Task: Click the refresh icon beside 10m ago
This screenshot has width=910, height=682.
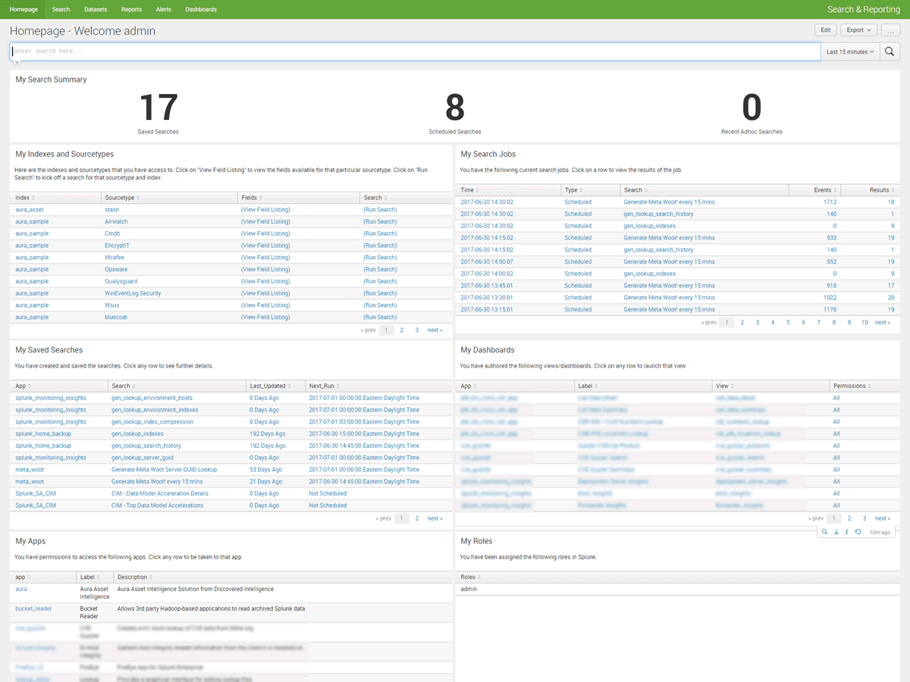Action: (x=858, y=532)
